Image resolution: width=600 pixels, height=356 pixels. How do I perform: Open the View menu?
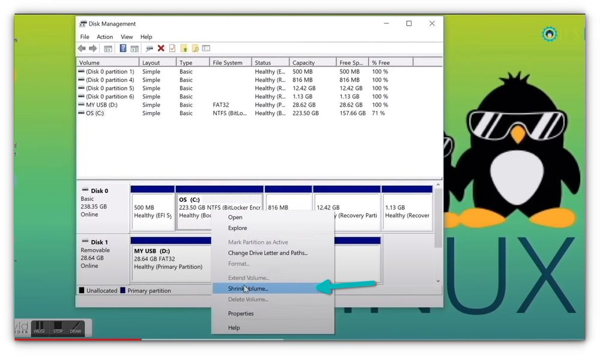tap(126, 37)
